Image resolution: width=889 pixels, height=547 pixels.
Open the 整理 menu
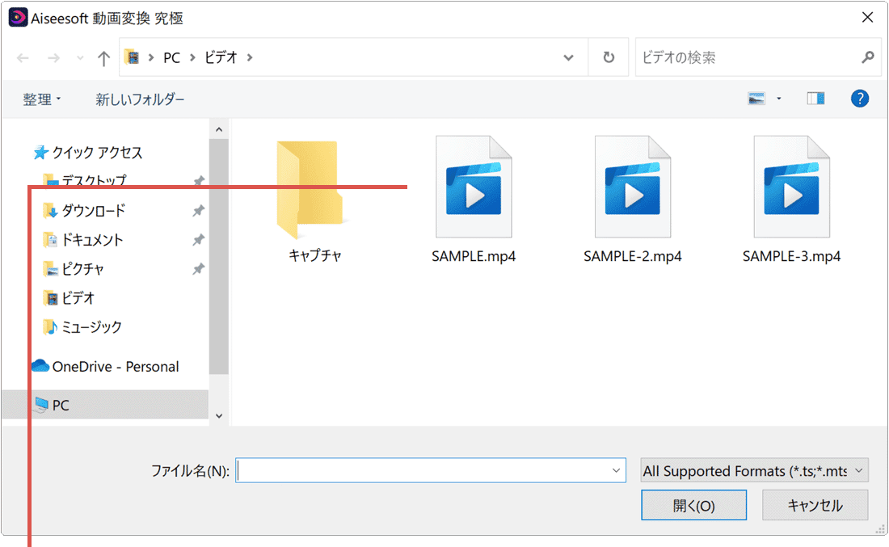click(42, 99)
